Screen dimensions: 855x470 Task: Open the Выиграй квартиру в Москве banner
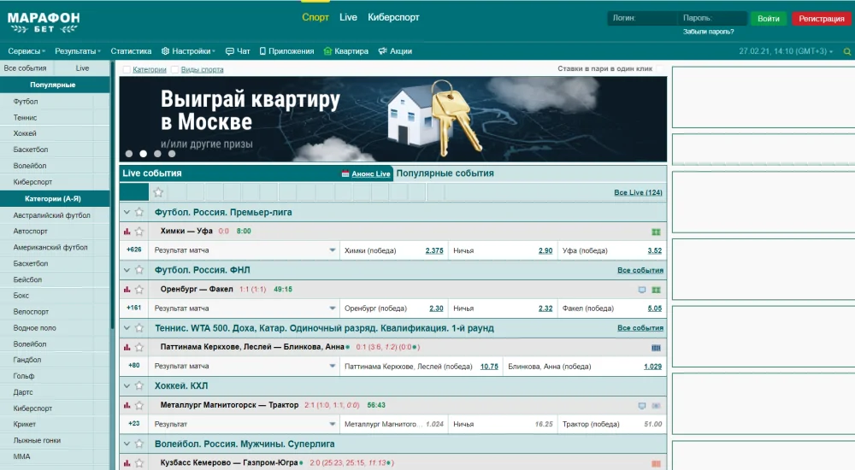pos(393,119)
